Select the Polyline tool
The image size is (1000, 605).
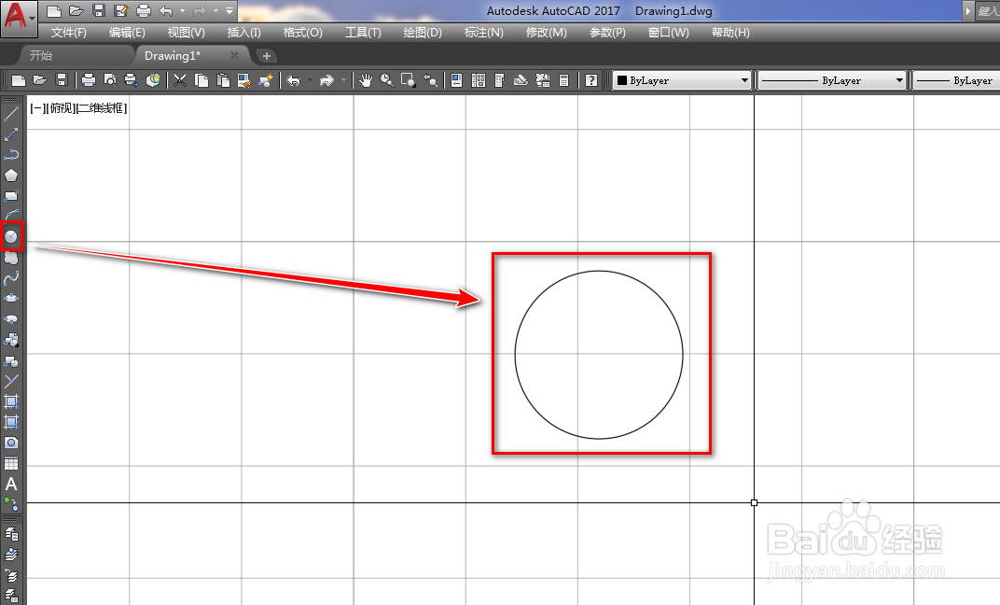(x=11, y=155)
